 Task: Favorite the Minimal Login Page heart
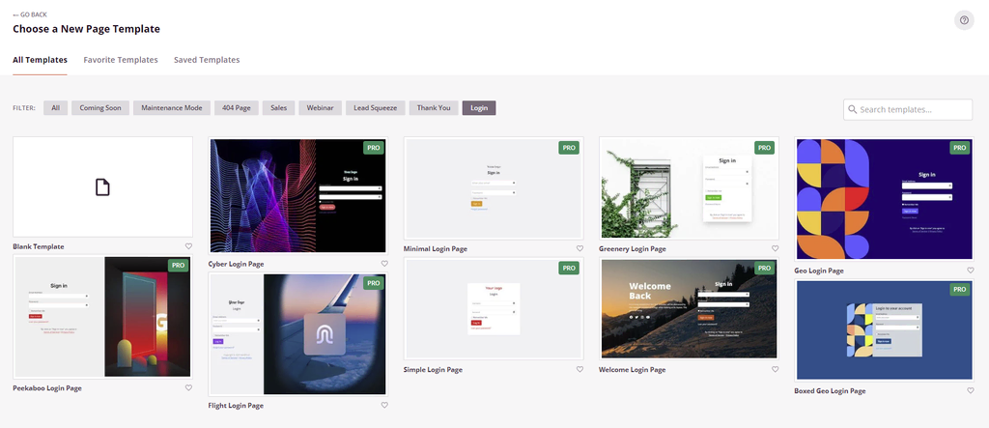coord(579,248)
